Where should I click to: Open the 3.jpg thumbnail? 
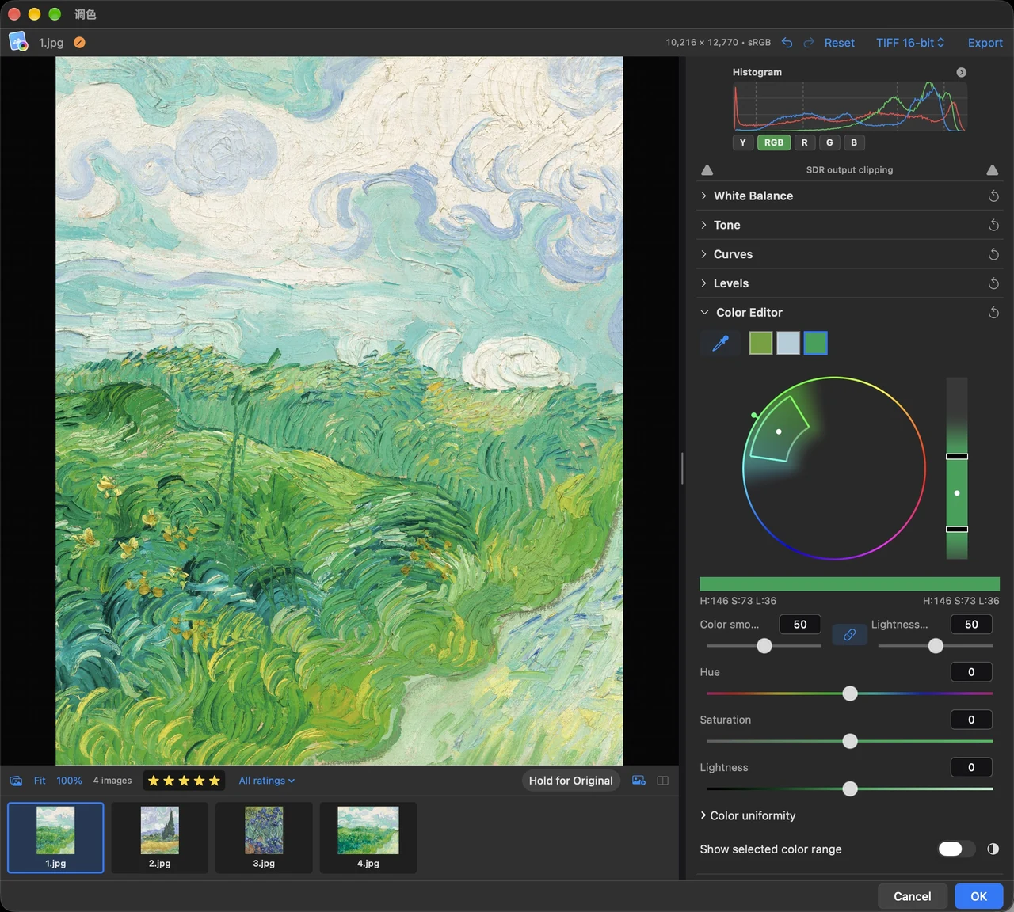[264, 838]
